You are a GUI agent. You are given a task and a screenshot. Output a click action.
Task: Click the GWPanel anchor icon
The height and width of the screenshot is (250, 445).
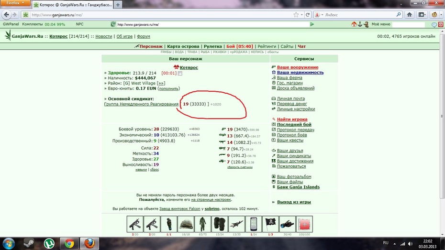coord(360,24)
